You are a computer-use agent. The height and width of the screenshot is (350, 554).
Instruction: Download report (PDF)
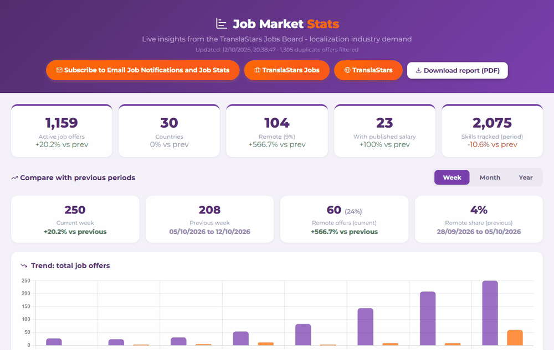[x=457, y=70]
